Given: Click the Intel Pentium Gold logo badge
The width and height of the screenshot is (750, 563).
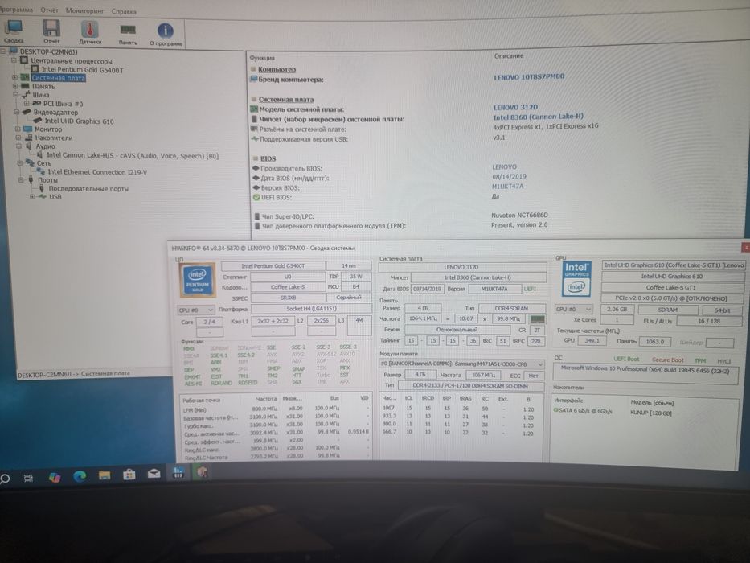Looking at the screenshot, I should click(x=197, y=280).
